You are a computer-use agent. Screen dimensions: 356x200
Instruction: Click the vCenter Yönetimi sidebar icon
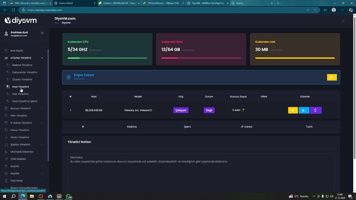(x=6, y=58)
